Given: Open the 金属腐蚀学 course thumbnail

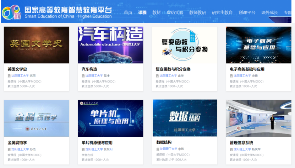Looking at the screenshot, I should tap(37, 119).
